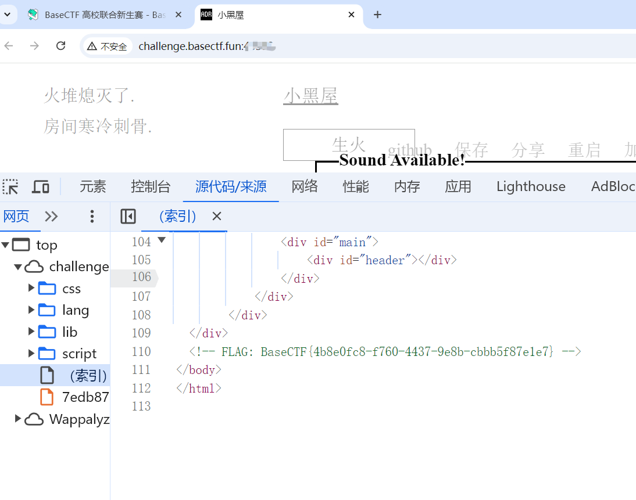Screen dimensions: 636x500
Task: Open new browser tab with plus
Action: (377, 15)
